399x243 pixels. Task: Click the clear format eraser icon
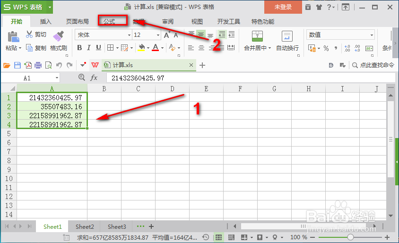tap(172, 48)
